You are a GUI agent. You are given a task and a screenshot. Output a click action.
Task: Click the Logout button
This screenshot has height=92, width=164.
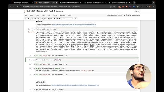(x=137, y=11)
